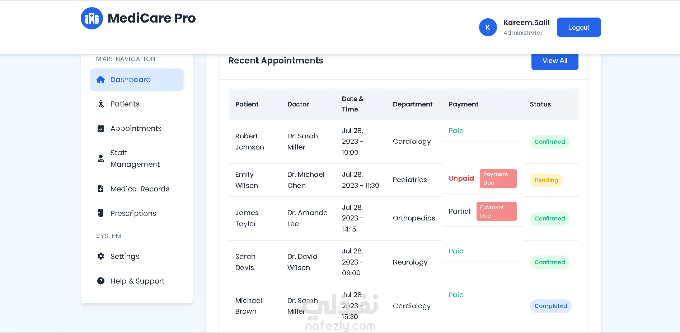Click the Pending status badge

(546, 180)
